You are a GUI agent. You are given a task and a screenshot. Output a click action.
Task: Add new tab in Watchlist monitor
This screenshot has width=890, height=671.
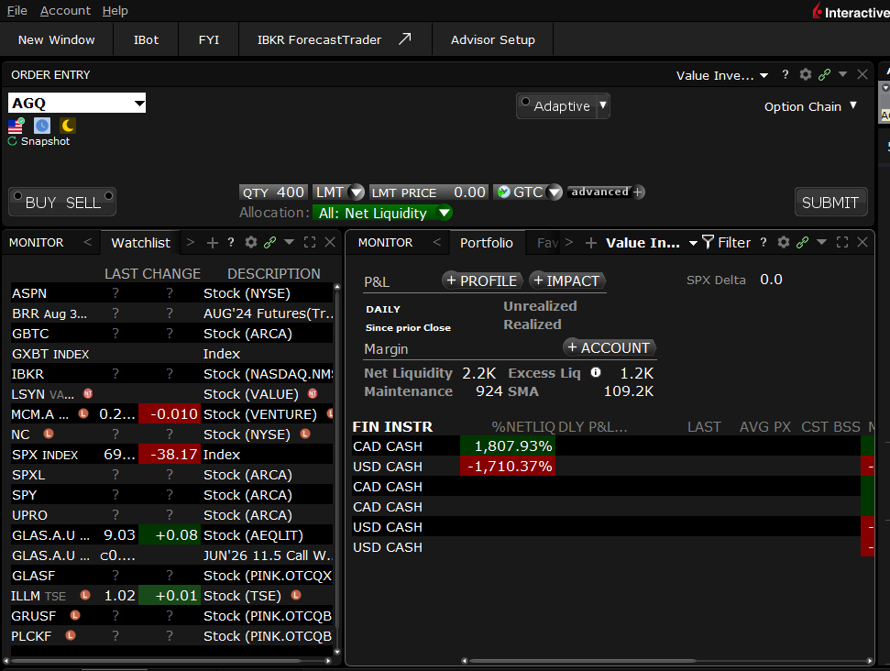click(x=213, y=243)
